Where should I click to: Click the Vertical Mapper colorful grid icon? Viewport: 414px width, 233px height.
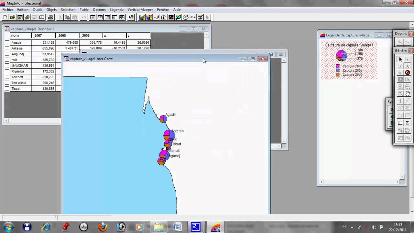click(x=149, y=17)
